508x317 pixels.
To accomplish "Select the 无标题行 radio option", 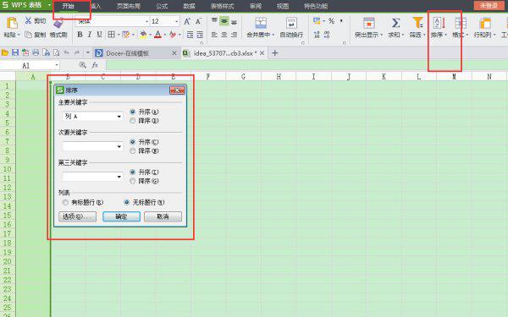I will click(127, 202).
